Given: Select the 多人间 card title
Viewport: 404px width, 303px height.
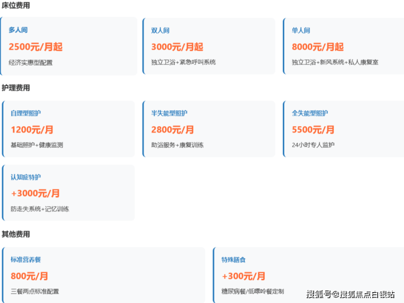Looking at the screenshot, I should (18, 31).
